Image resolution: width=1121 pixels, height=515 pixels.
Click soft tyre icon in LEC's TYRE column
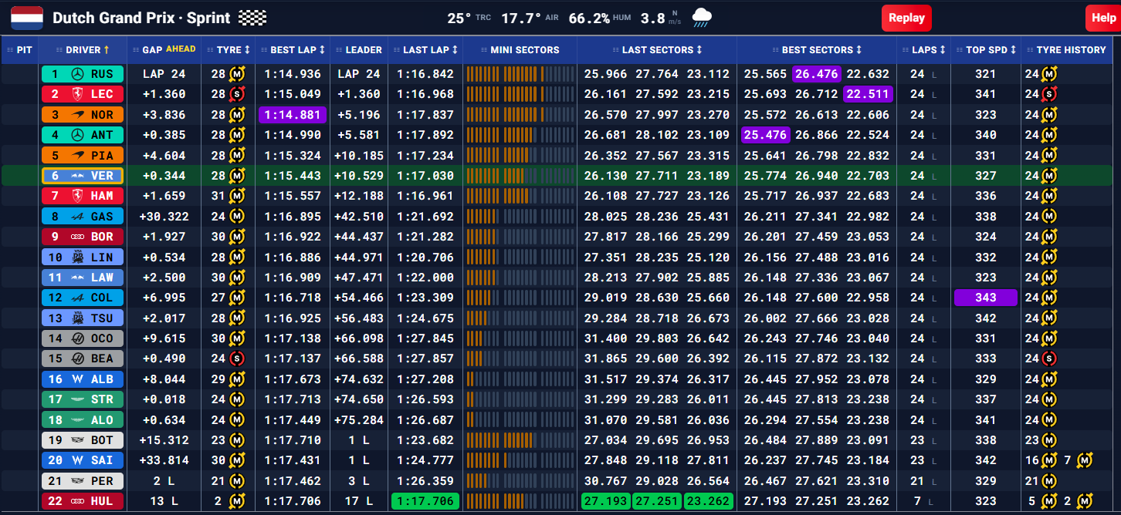tap(237, 94)
